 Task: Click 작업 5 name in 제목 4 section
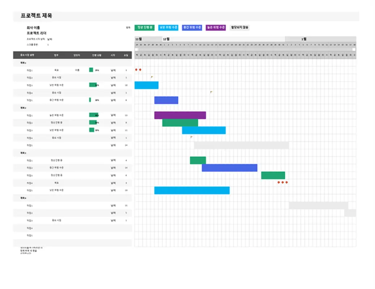pos(29,236)
